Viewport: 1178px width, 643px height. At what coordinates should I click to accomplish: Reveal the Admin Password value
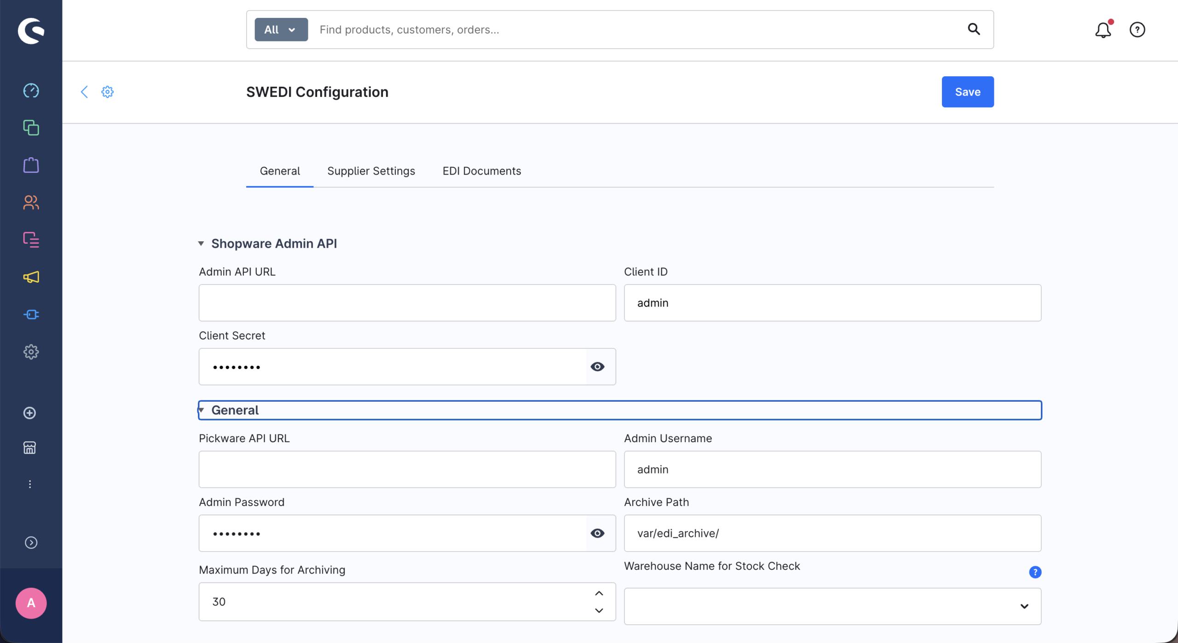tap(597, 533)
